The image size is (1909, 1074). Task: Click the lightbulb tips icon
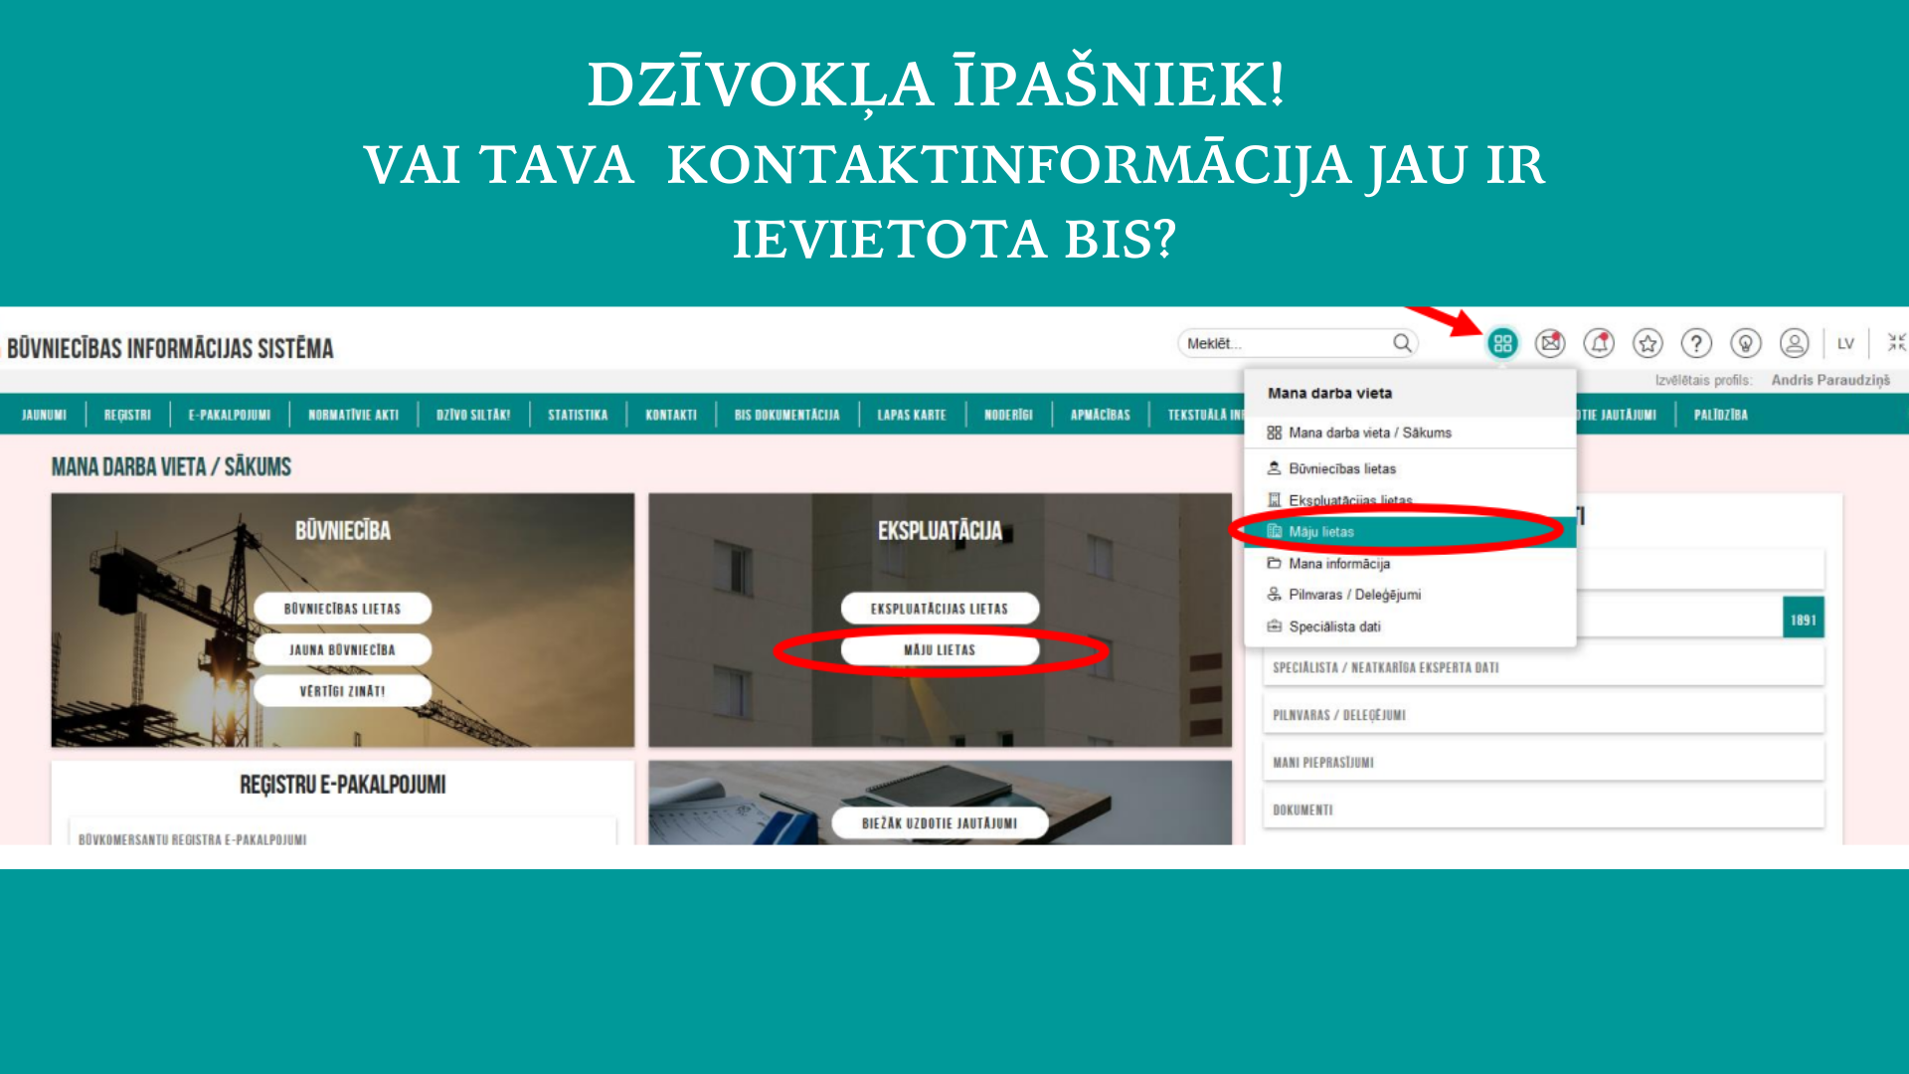[1745, 343]
